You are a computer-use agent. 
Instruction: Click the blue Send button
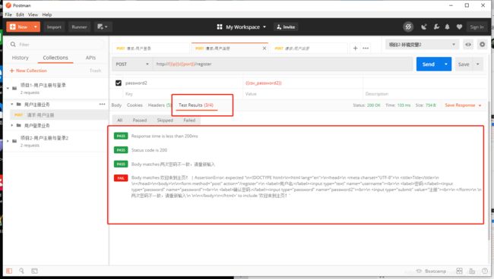click(x=428, y=64)
